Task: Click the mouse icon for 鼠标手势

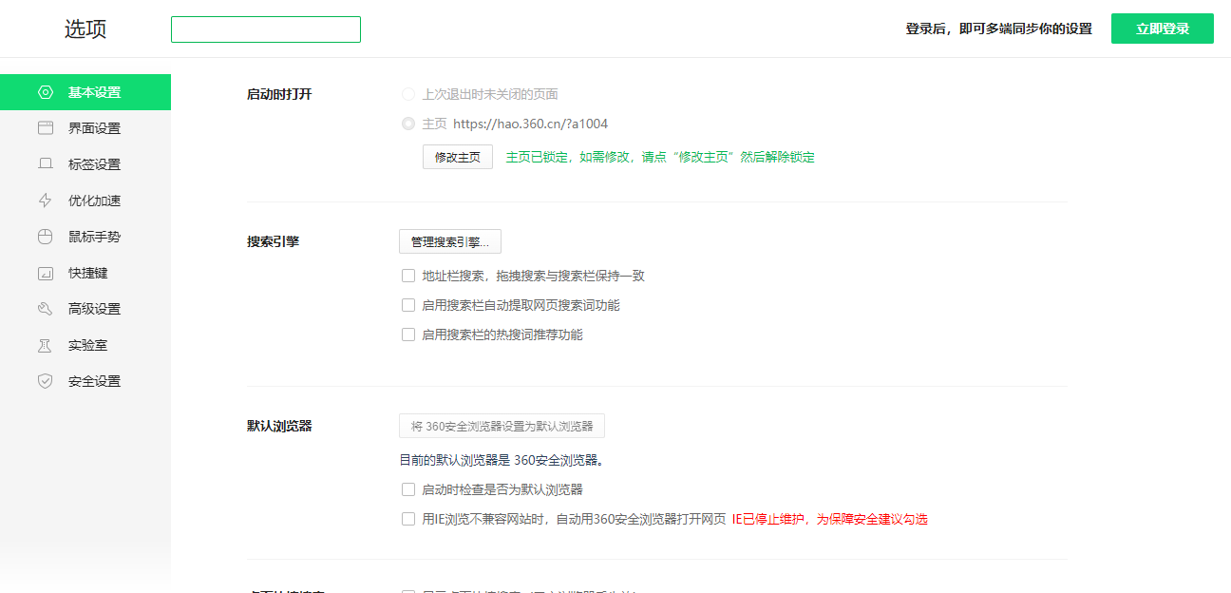Action: (45, 237)
